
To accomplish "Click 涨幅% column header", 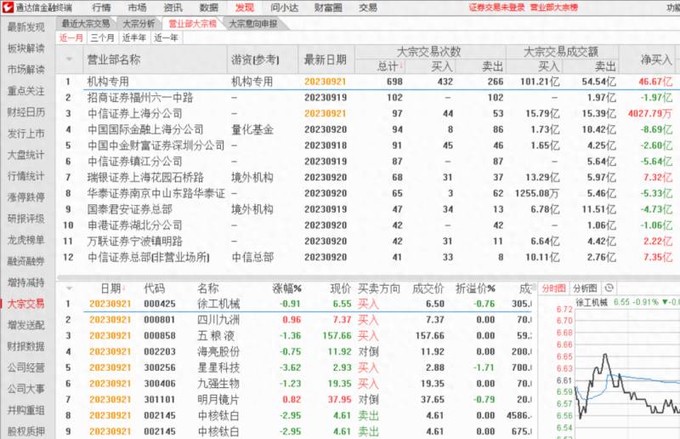I will pyautogui.click(x=286, y=288).
